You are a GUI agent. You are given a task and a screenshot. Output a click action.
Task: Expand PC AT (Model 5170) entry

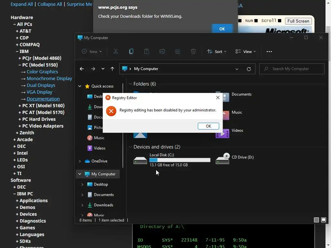41,112
